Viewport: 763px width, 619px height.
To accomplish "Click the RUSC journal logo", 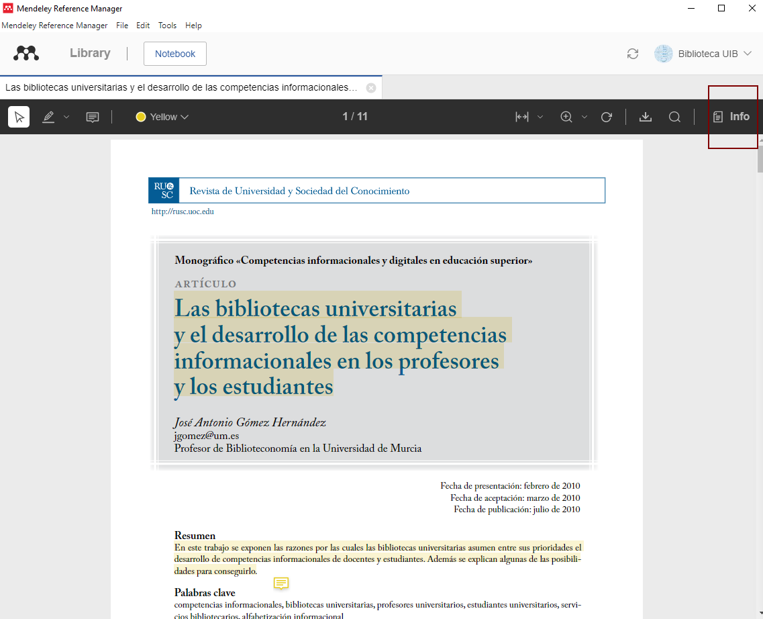I will (164, 190).
